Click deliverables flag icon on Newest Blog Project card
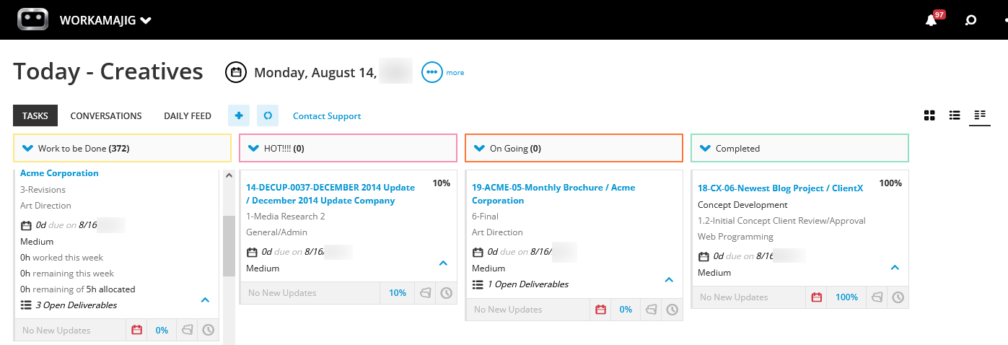This screenshot has width=1008, height=345. click(877, 297)
